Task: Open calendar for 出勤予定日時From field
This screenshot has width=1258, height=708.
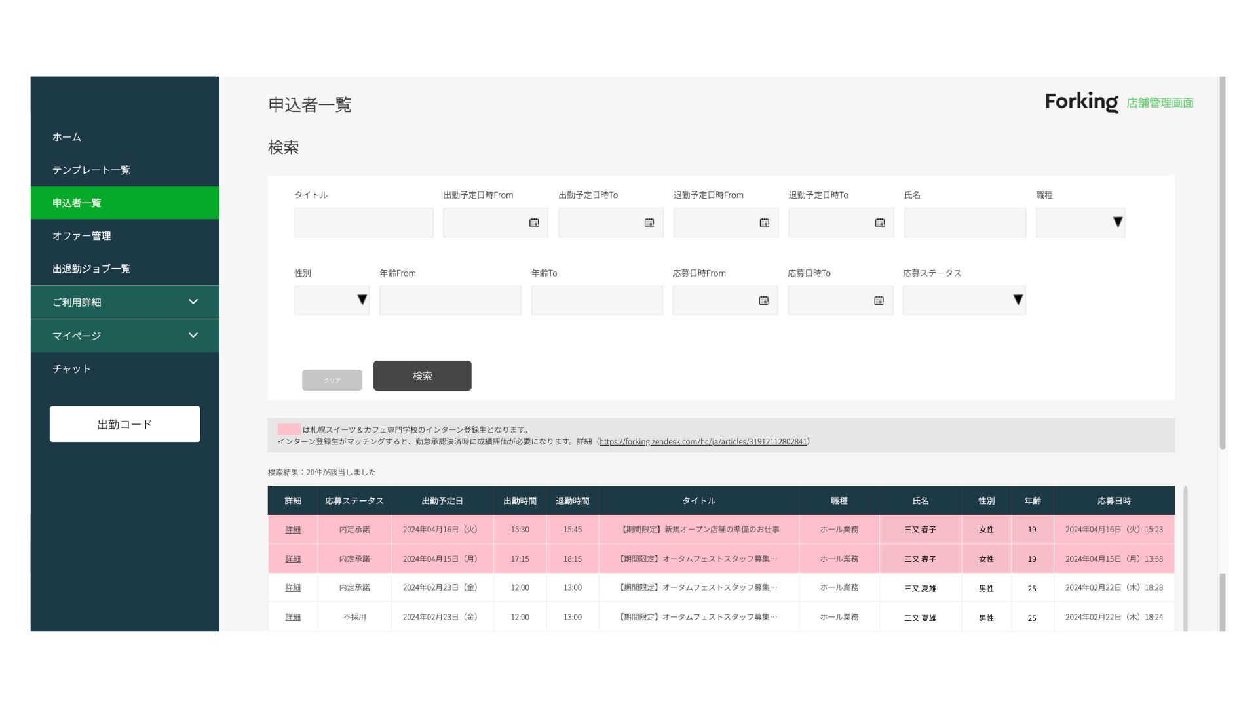Action: pos(534,223)
